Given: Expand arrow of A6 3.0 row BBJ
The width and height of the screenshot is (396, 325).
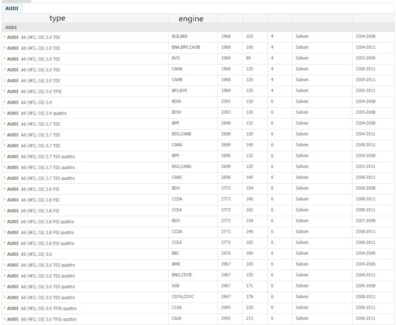Looking at the screenshot, I should tap(4, 254).
